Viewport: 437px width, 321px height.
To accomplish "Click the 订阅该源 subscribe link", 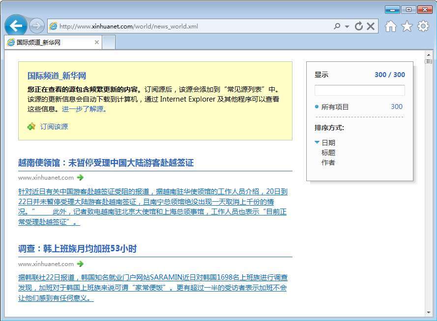I will point(54,127).
